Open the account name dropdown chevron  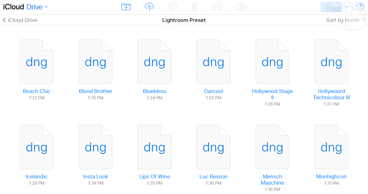click(x=347, y=7)
